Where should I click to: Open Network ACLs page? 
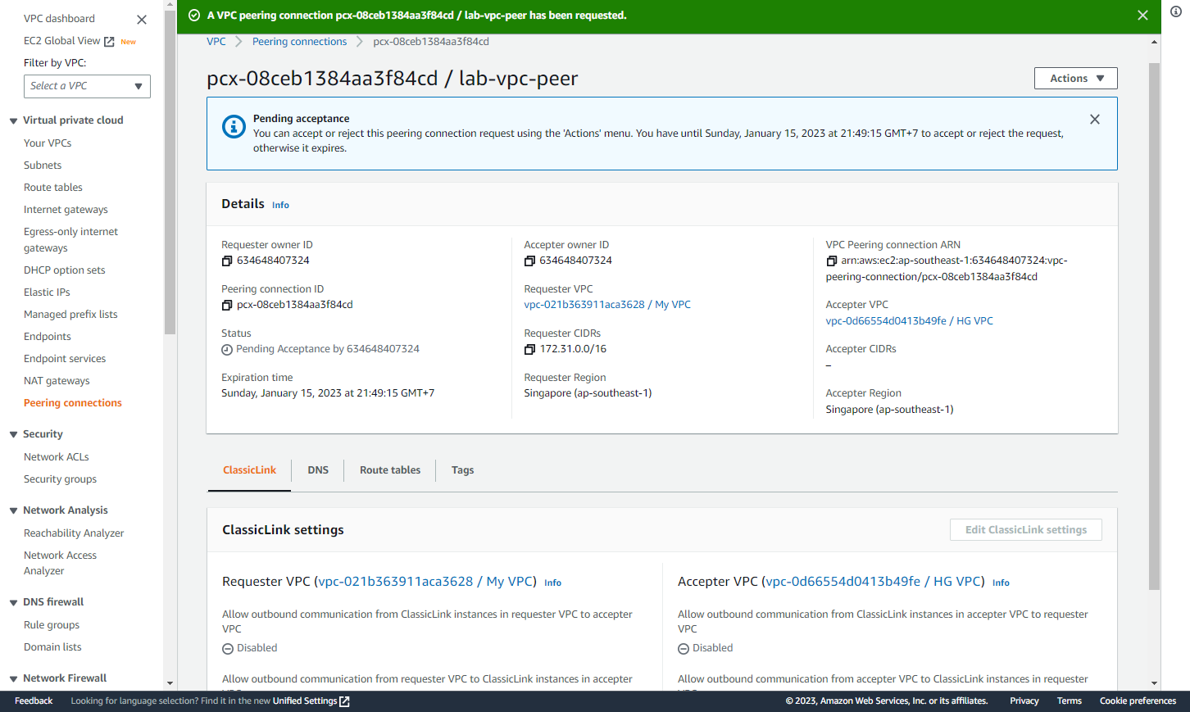[x=57, y=457]
